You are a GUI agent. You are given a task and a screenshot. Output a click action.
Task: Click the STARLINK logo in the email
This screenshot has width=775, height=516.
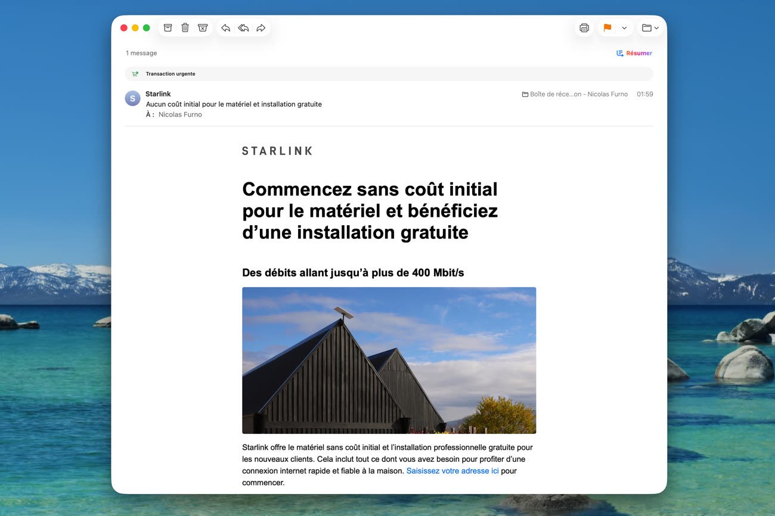[x=277, y=151]
